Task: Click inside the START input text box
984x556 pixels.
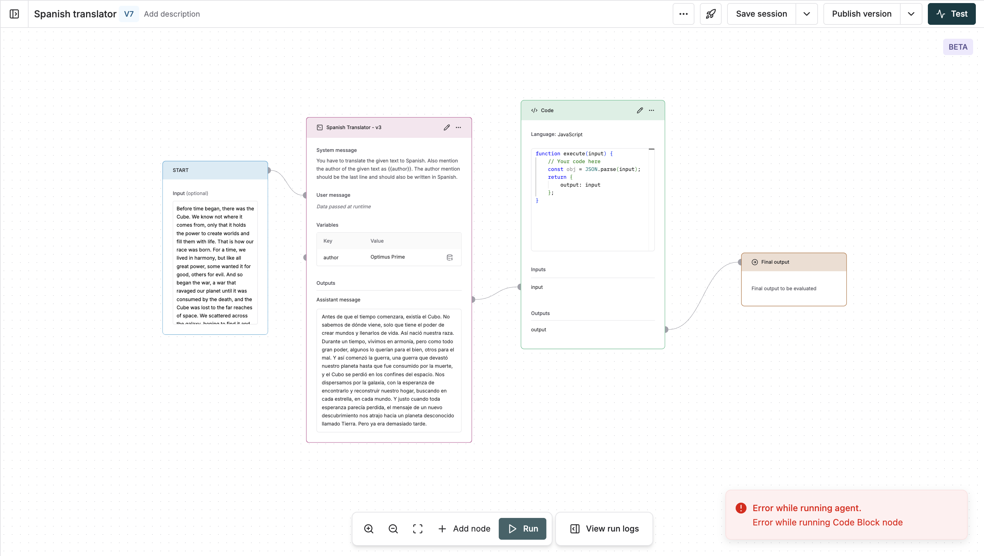Action: click(x=215, y=262)
